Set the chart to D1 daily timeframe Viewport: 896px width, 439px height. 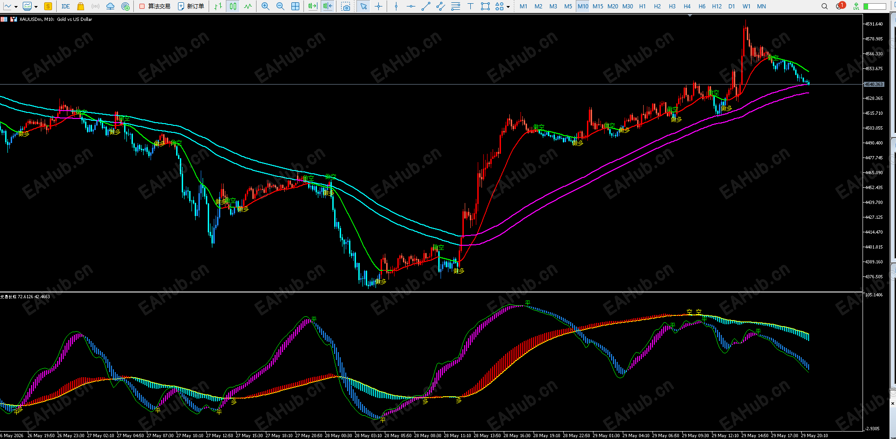(x=731, y=7)
